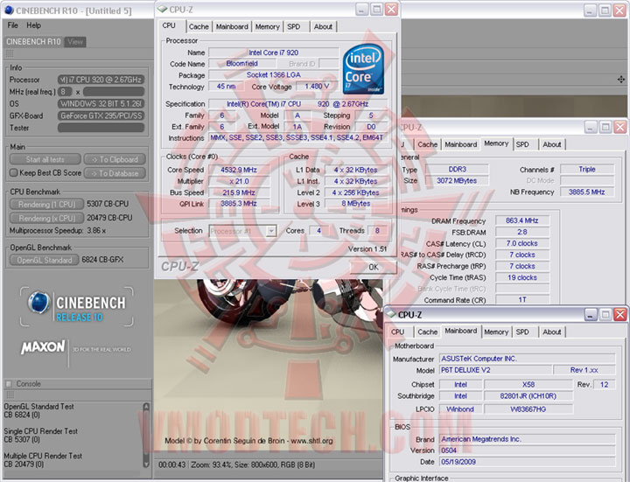Click the CPU-Z icon in Mainboard window title
Screen dimensions: 630x482
click(x=391, y=314)
